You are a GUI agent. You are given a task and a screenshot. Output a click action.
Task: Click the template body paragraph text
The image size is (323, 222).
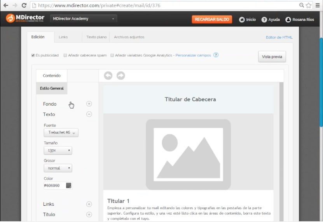(x=189, y=213)
